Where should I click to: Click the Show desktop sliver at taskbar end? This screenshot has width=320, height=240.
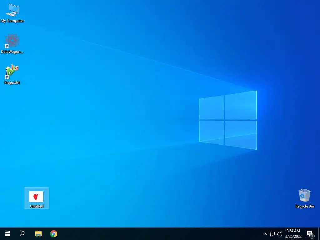coord(319,234)
